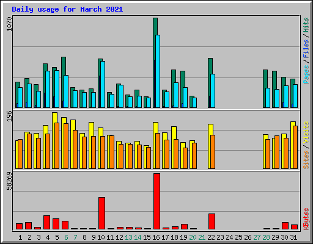The height and width of the screenshot is (244, 313).
Task: Click the red KBytes bar for day 10
Action: (x=101, y=213)
